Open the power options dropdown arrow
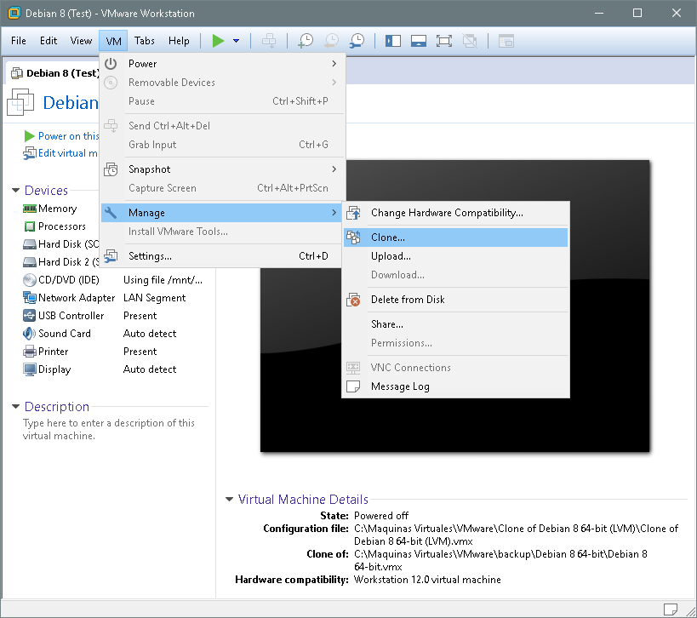 coord(236,41)
